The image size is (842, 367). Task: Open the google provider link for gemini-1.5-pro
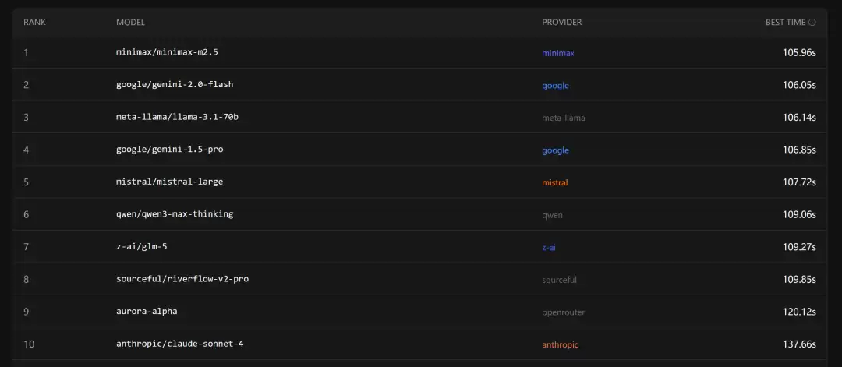click(x=555, y=150)
